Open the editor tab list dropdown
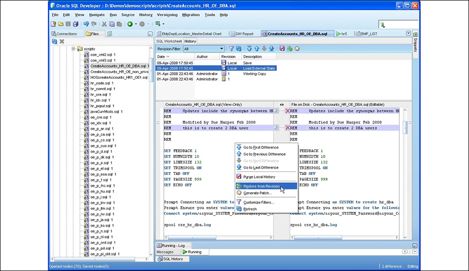This screenshot has width=469, height=271. point(409,34)
